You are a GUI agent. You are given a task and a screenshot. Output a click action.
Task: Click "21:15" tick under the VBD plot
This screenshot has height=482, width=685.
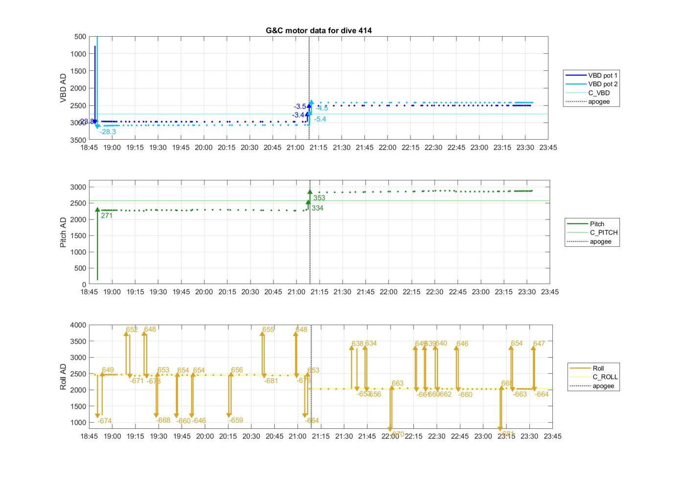(x=319, y=148)
